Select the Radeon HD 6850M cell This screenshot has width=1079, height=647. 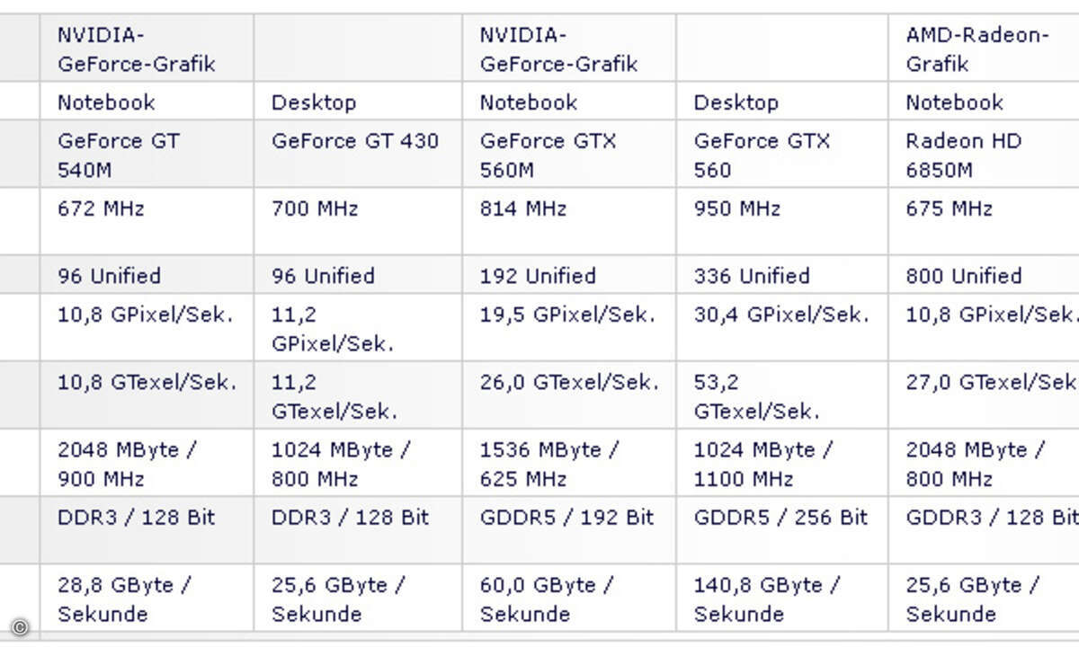coord(984,155)
